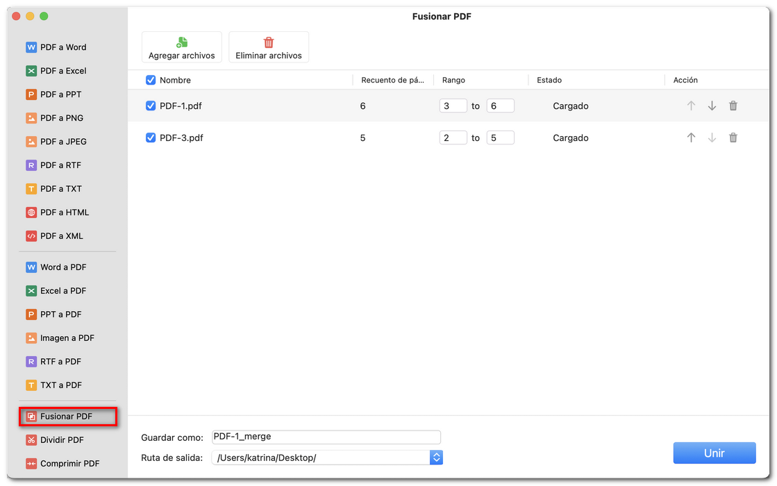Move PDF-3.pdf up in the list
The image size is (777, 486).
691,137
